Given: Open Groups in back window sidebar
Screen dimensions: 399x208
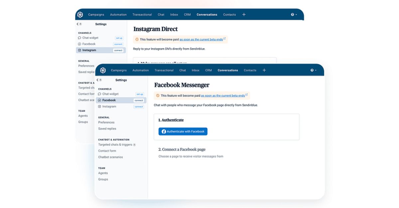Looking at the screenshot, I should (x=83, y=122).
